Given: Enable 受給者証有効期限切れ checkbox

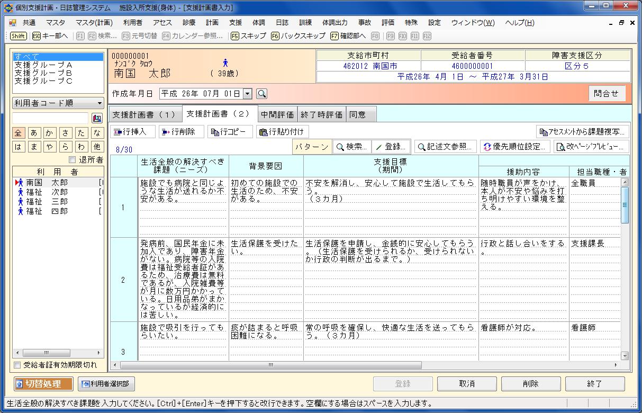Looking at the screenshot, I should pos(17,365).
